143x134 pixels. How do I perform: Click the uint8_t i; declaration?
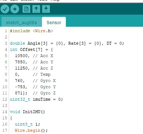27,124
